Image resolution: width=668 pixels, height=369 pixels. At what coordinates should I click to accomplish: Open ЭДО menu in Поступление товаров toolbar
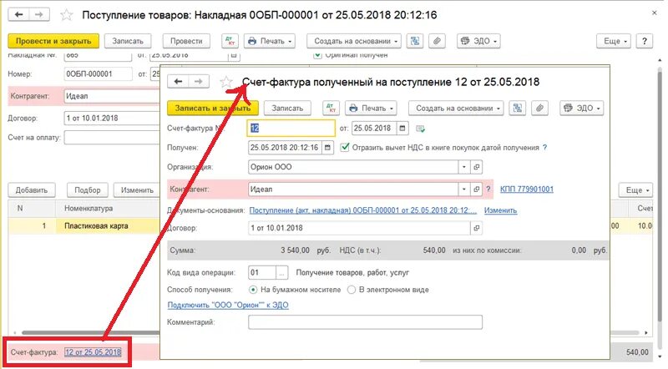click(478, 41)
